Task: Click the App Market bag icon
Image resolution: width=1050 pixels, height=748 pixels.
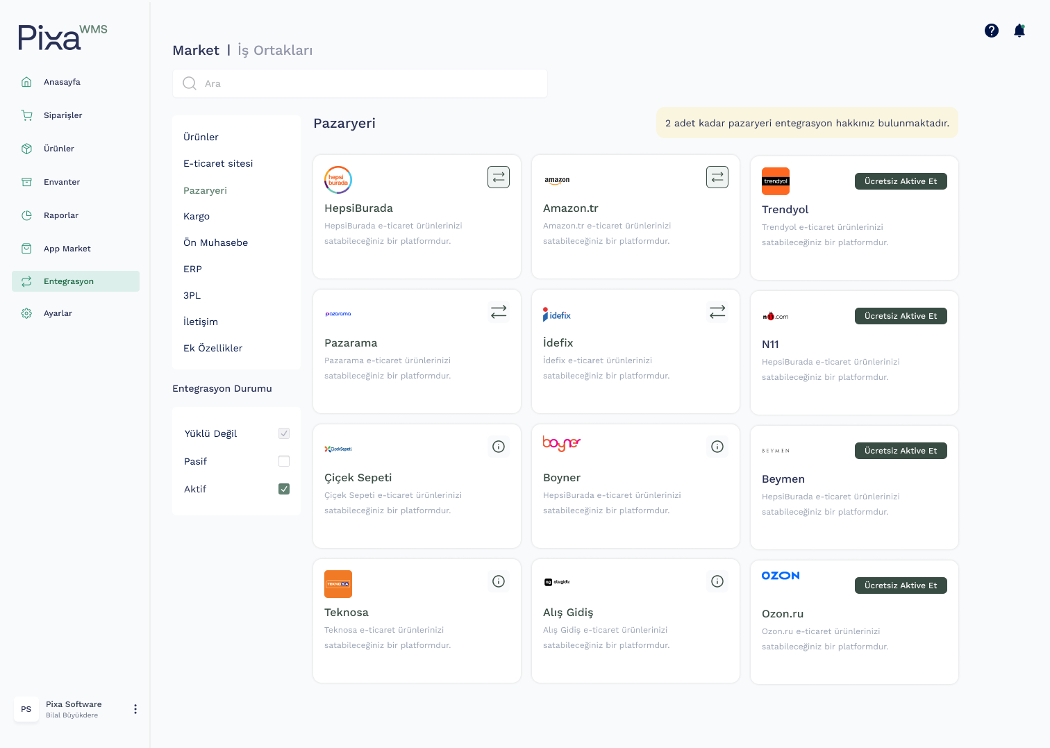Action: pyautogui.click(x=26, y=249)
